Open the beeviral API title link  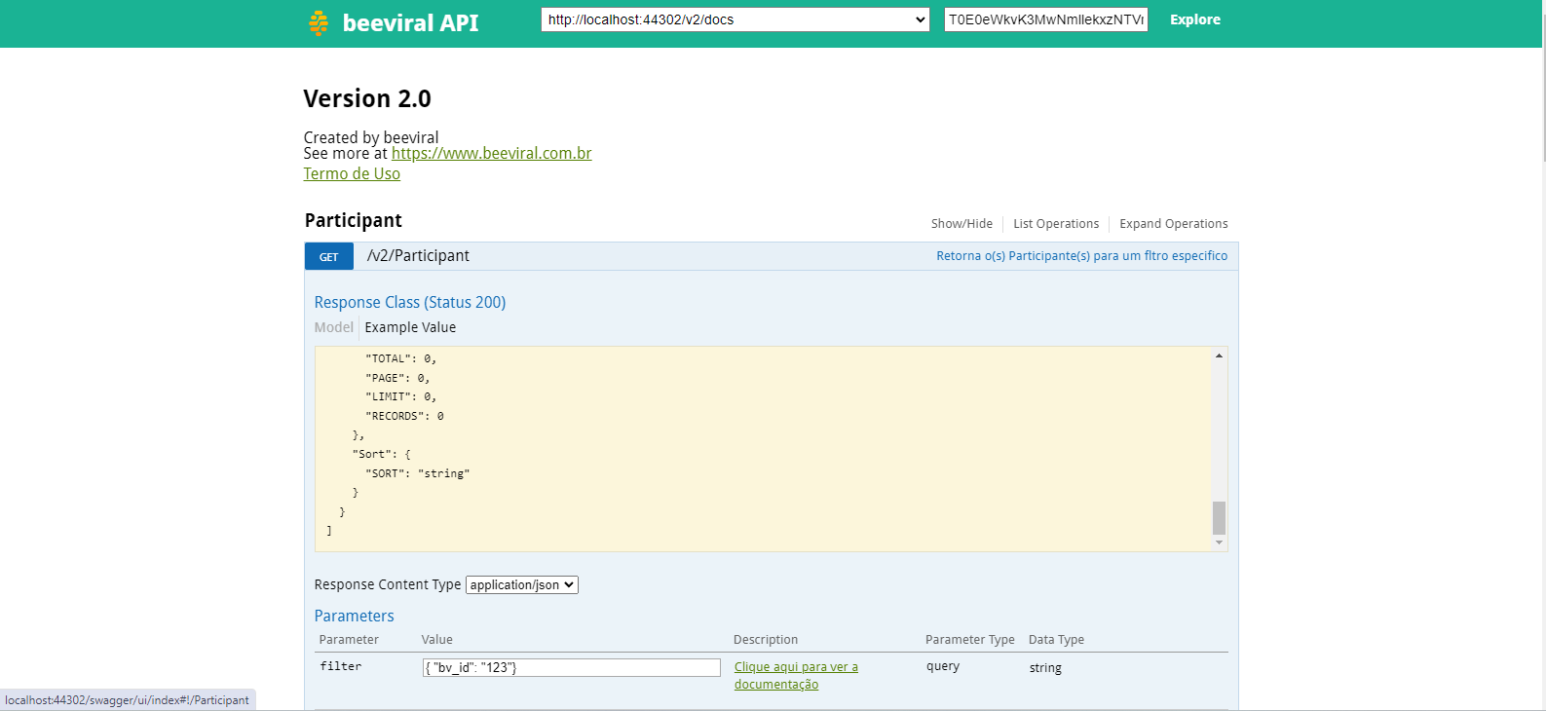(410, 23)
